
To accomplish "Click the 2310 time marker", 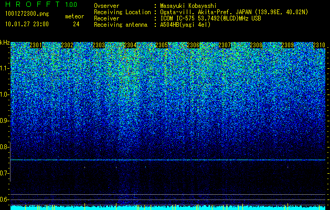I will pyautogui.click(x=319, y=45).
